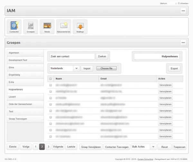
Task: Check the third contact row checkbox
Action: (51, 98)
